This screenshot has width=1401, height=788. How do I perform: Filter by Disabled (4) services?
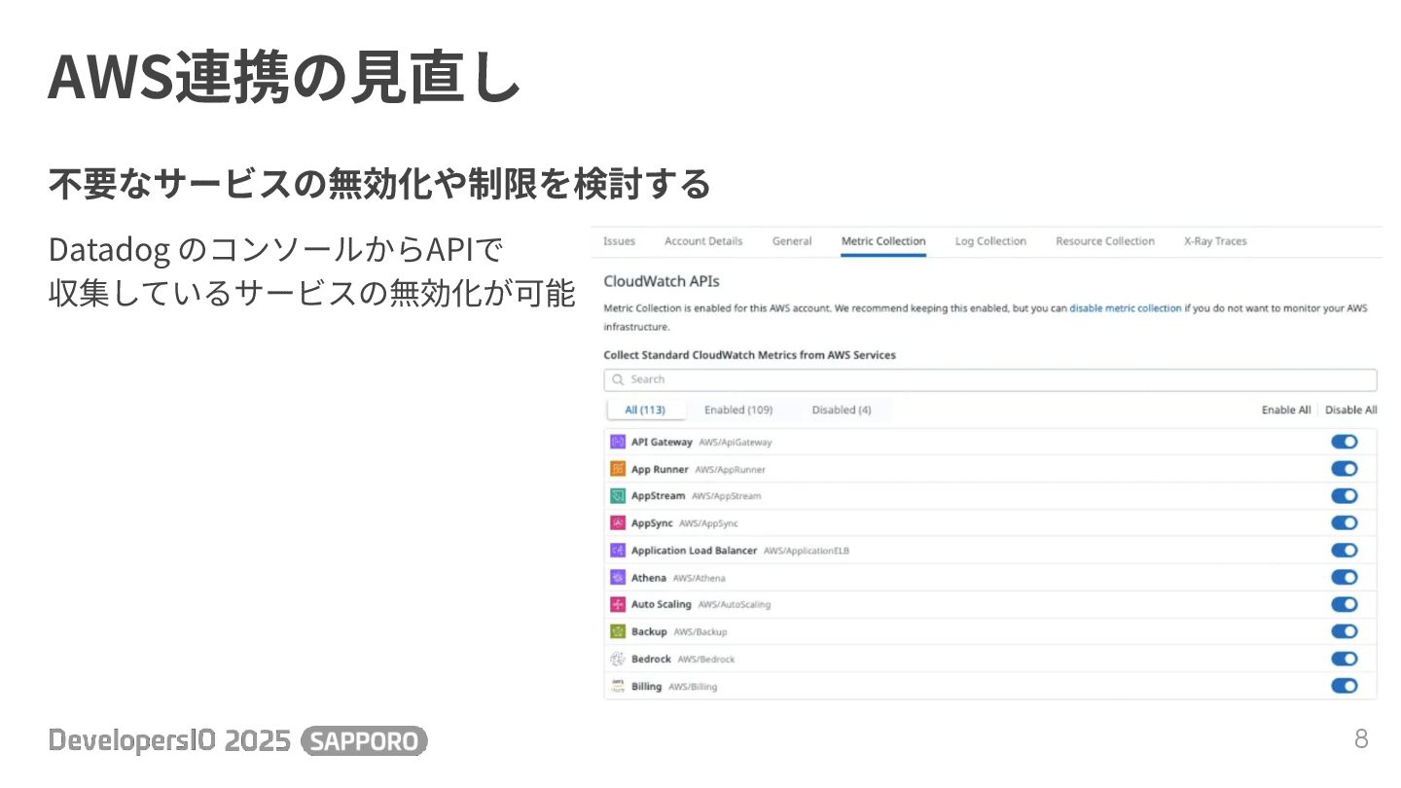[x=842, y=410]
